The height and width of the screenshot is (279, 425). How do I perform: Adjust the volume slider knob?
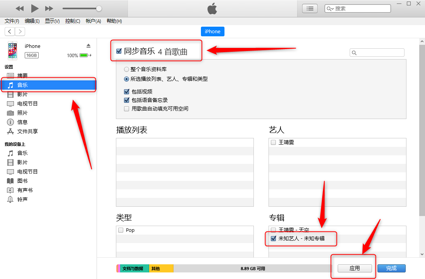click(x=99, y=9)
